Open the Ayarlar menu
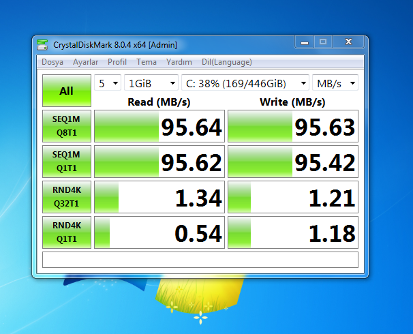413x334 pixels. point(85,62)
